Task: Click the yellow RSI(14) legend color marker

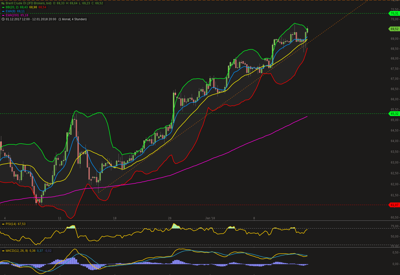Action: (3, 224)
